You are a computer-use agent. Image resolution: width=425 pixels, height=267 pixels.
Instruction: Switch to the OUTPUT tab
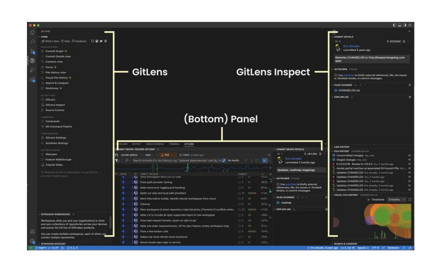pos(136,144)
